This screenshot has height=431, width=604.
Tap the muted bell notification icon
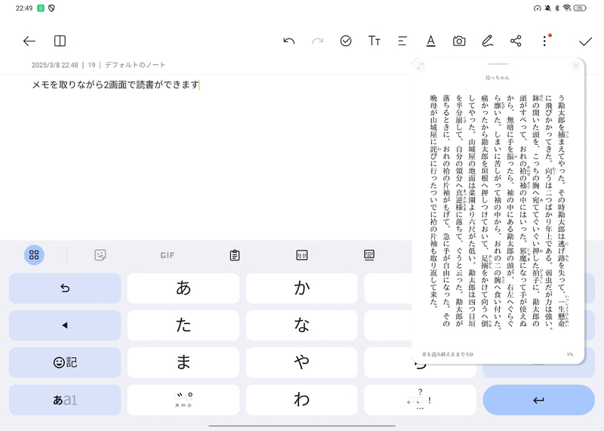tap(547, 8)
